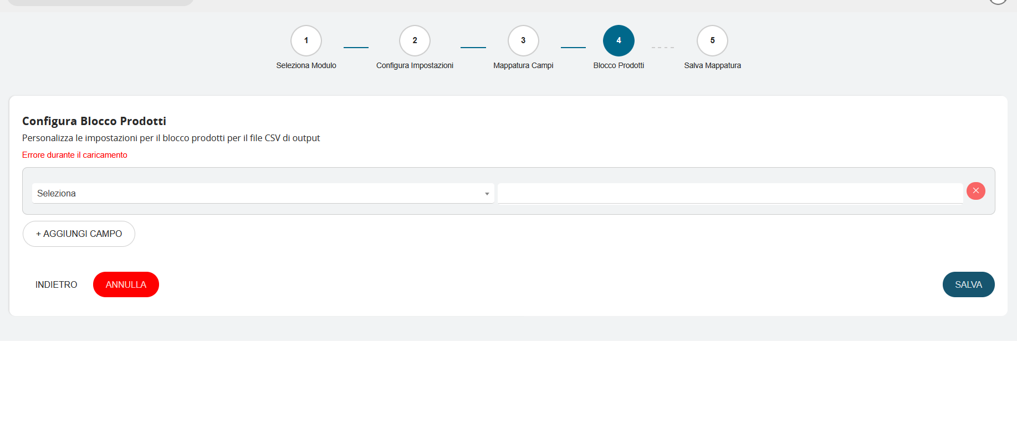Focus the empty text field beside Seleziona

point(730,193)
